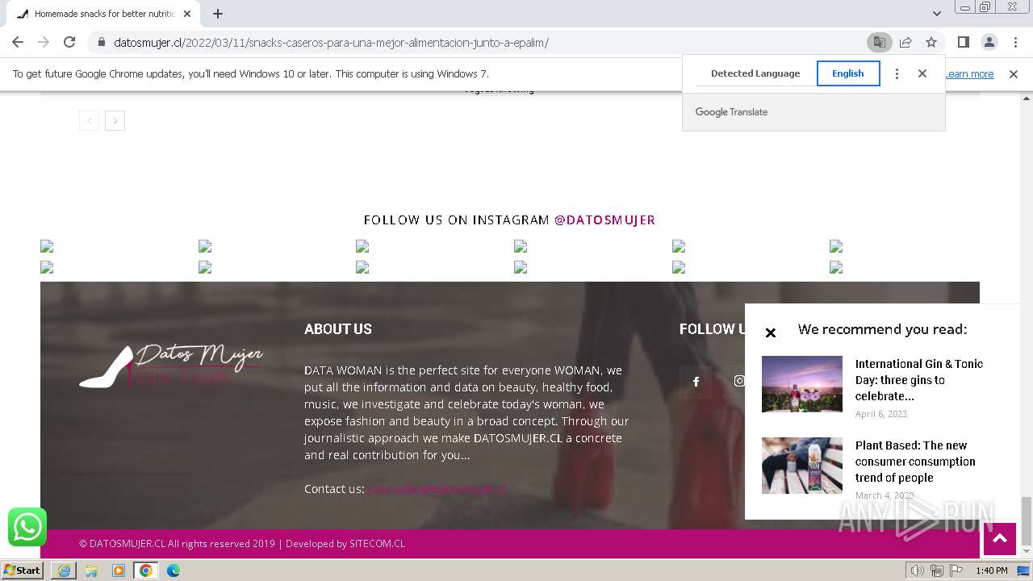Visit the Instagram social icon

tap(738, 382)
